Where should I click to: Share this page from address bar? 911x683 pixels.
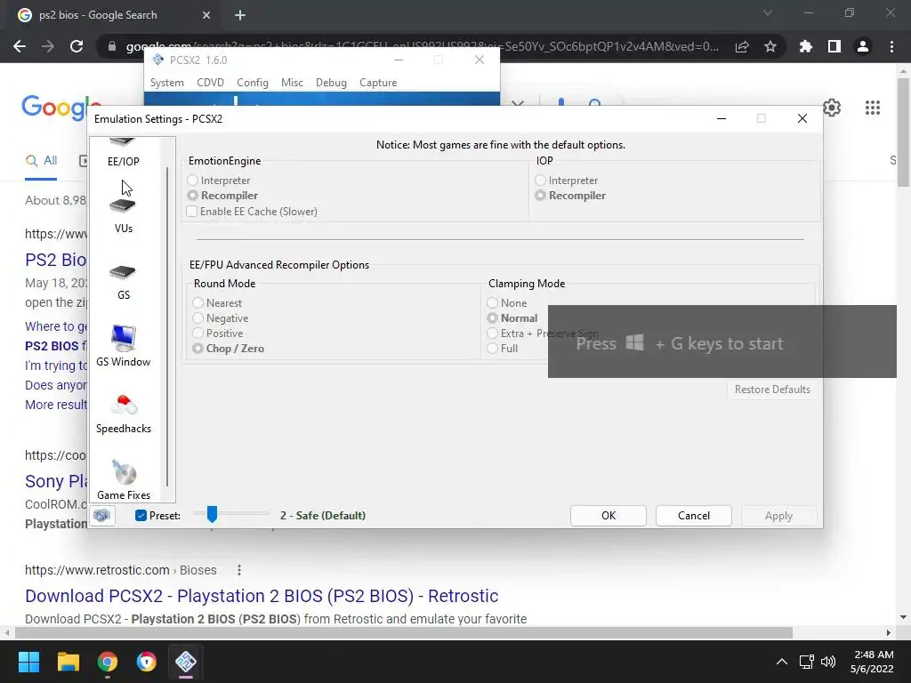tap(741, 46)
